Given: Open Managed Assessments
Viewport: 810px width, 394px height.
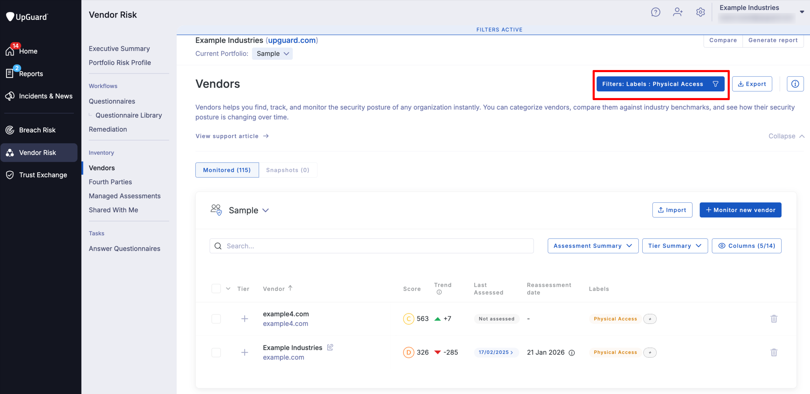Looking at the screenshot, I should pyautogui.click(x=124, y=196).
